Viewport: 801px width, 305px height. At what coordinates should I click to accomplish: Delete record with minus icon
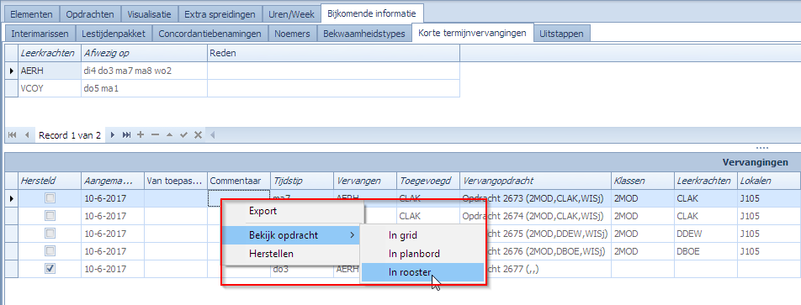[x=156, y=135]
